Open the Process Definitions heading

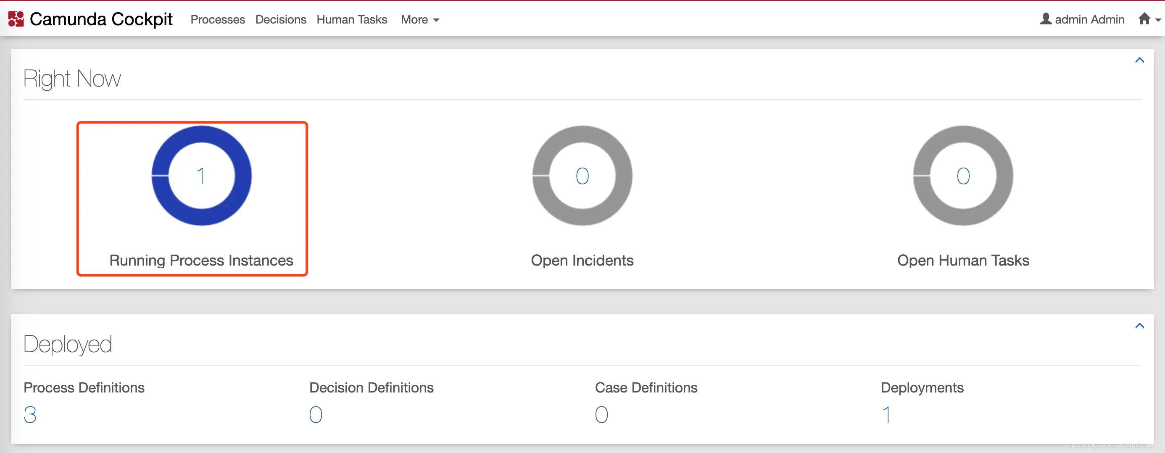click(x=84, y=387)
